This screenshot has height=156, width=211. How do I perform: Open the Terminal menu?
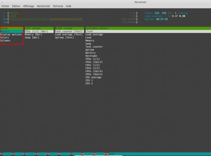(58, 6)
